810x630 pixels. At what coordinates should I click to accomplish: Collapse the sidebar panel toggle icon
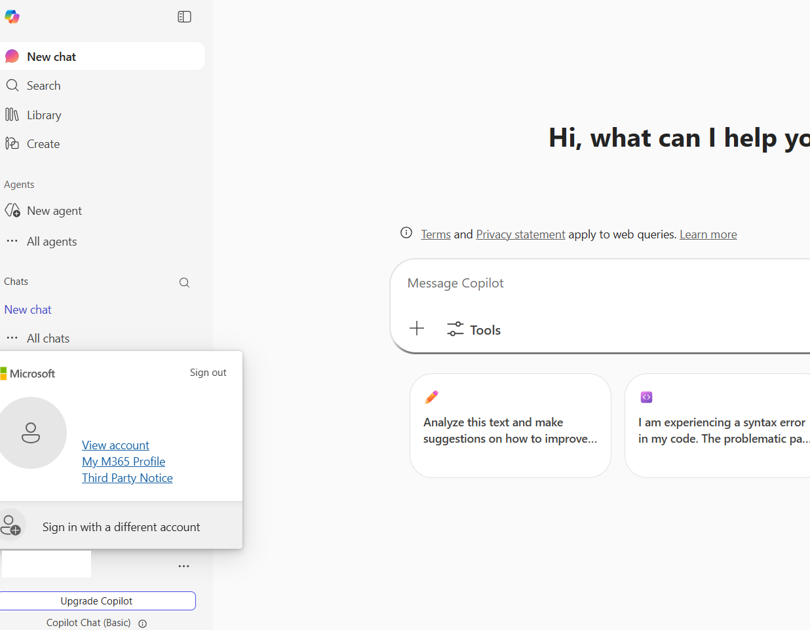185,17
